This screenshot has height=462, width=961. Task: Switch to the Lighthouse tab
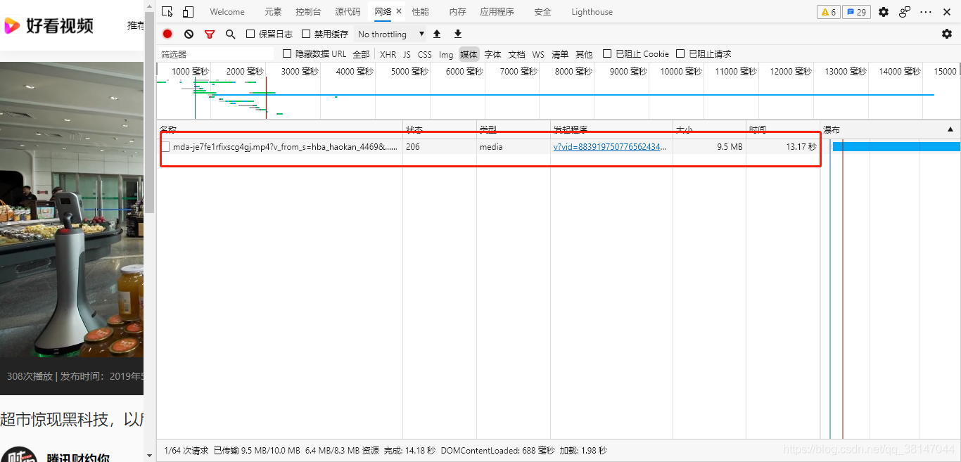[592, 12]
